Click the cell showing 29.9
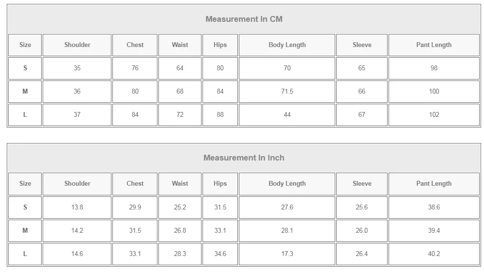484x272 pixels. tap(135, 208)
